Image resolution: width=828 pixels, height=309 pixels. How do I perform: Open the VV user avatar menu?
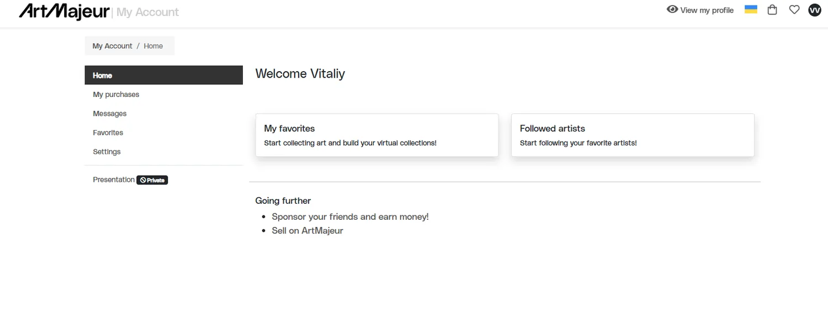pos(815,10)
